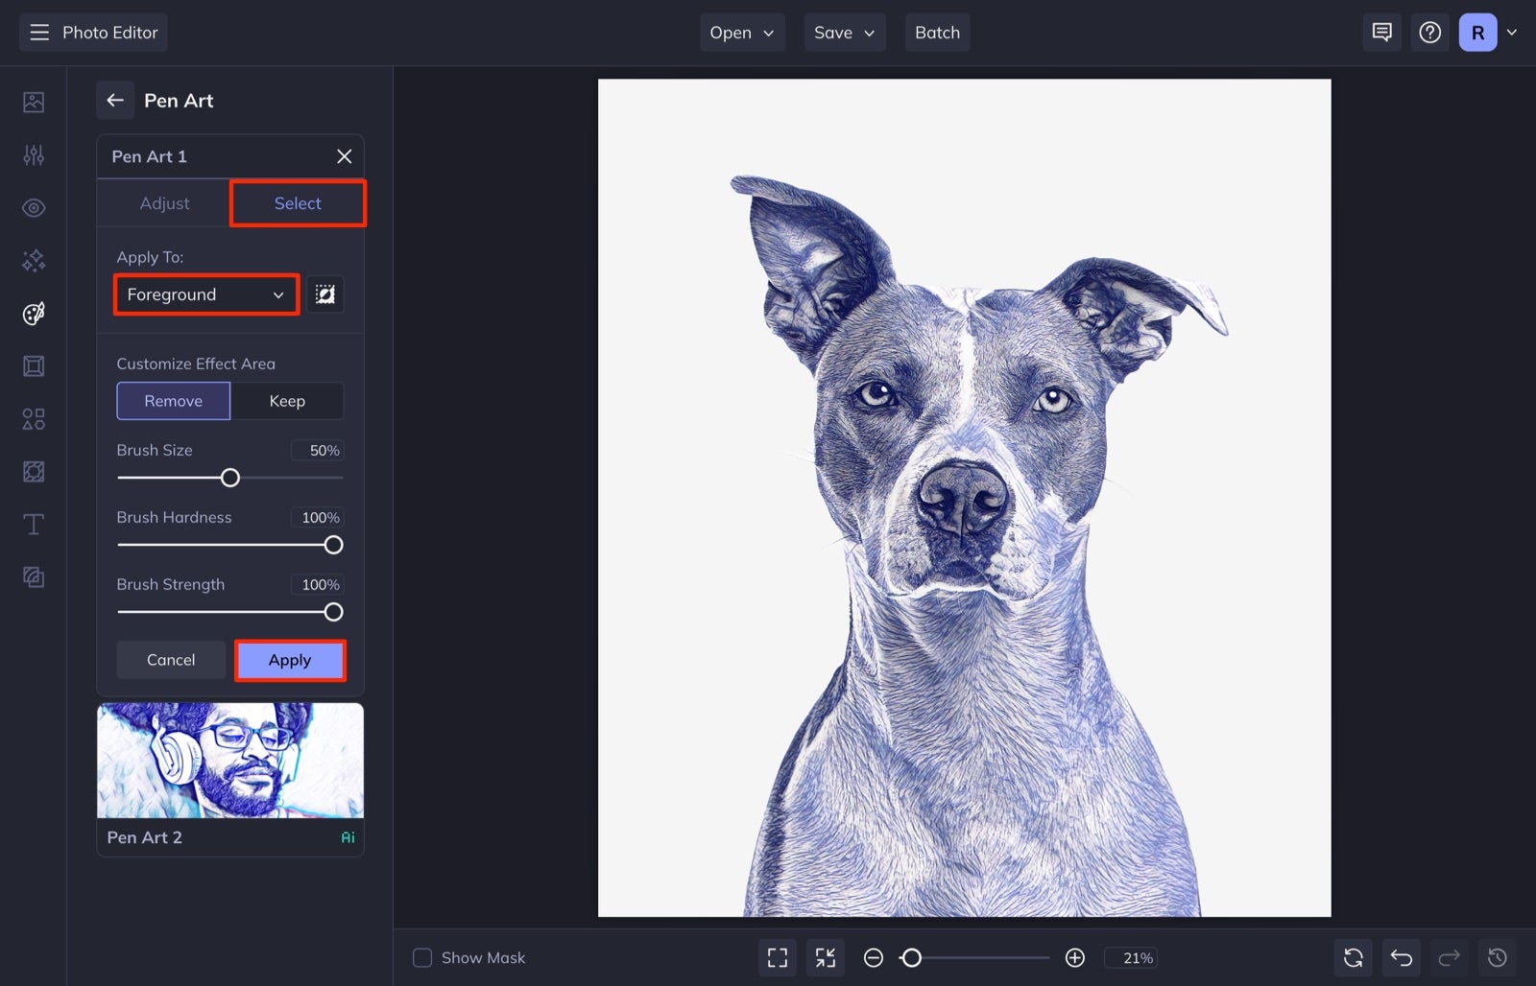Switch to the Adjust tab
This screenshot has width=1536, height=986.
coord(164,203)
